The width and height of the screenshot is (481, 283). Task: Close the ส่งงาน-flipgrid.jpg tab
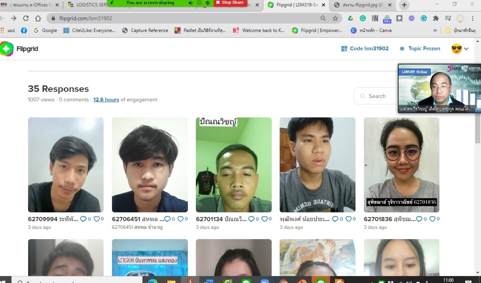[390, 5]
